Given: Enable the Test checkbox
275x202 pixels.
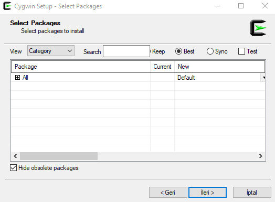Looking at the screenshot, I should [241, 51].
